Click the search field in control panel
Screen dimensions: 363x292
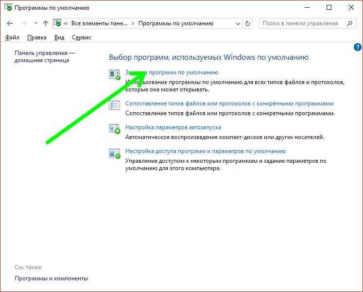(307, 23)
